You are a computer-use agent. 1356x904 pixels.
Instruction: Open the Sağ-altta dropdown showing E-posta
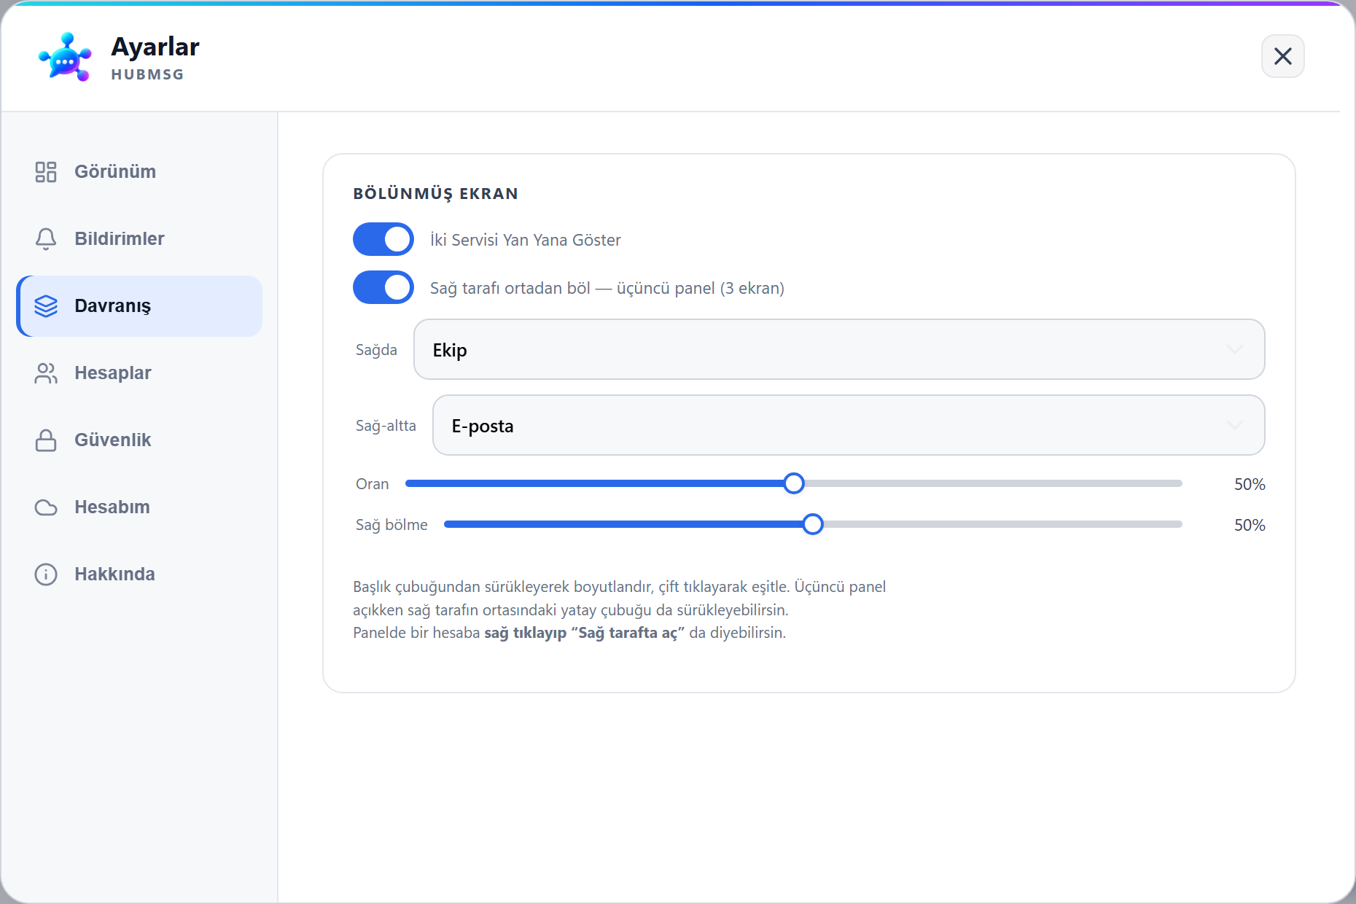point(849,425)
